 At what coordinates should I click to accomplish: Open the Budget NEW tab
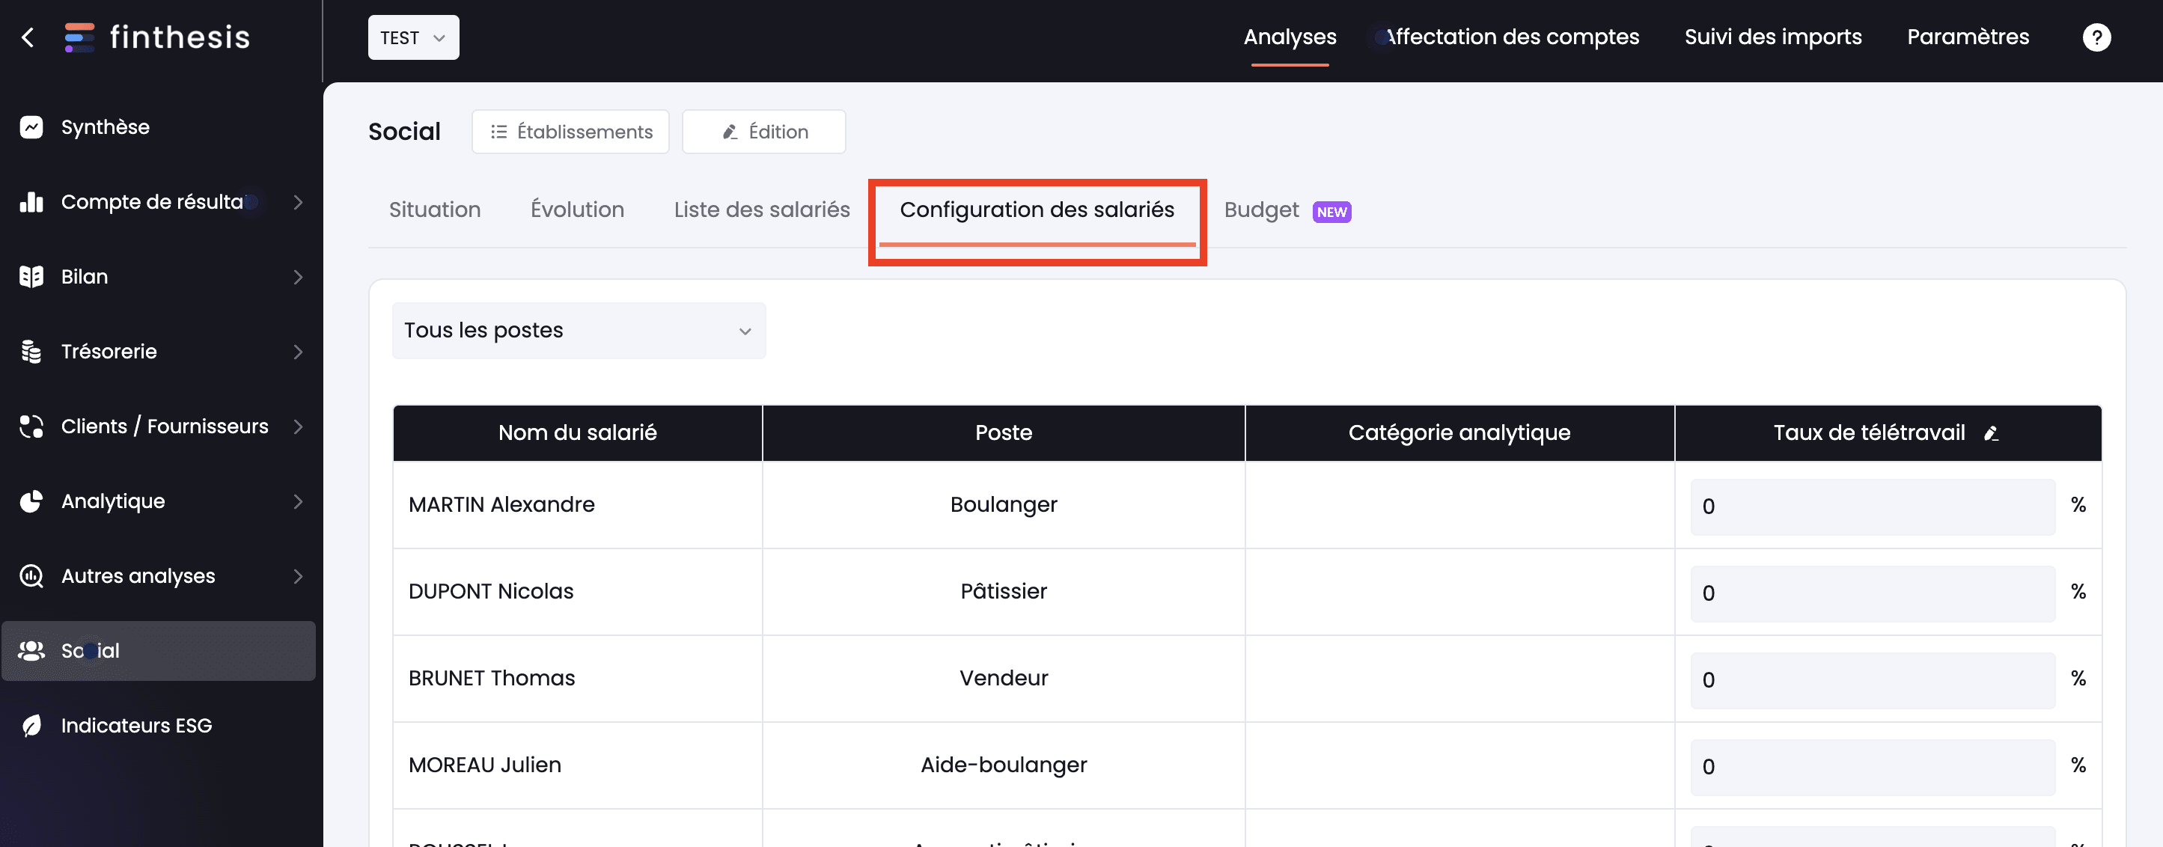click(1261, 210)
